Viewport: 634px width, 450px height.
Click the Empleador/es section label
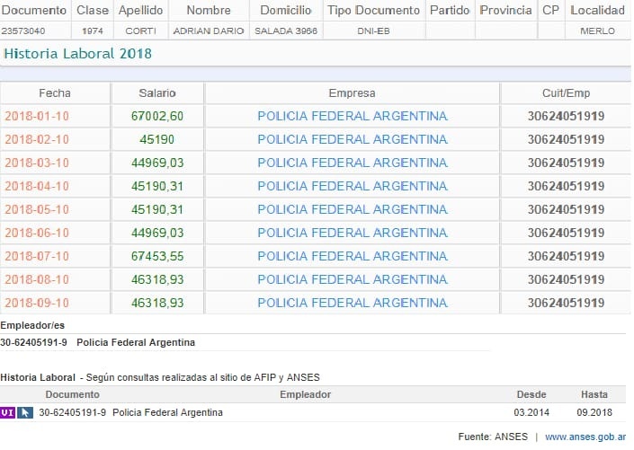pyautogui.click(x=32, y=325)
